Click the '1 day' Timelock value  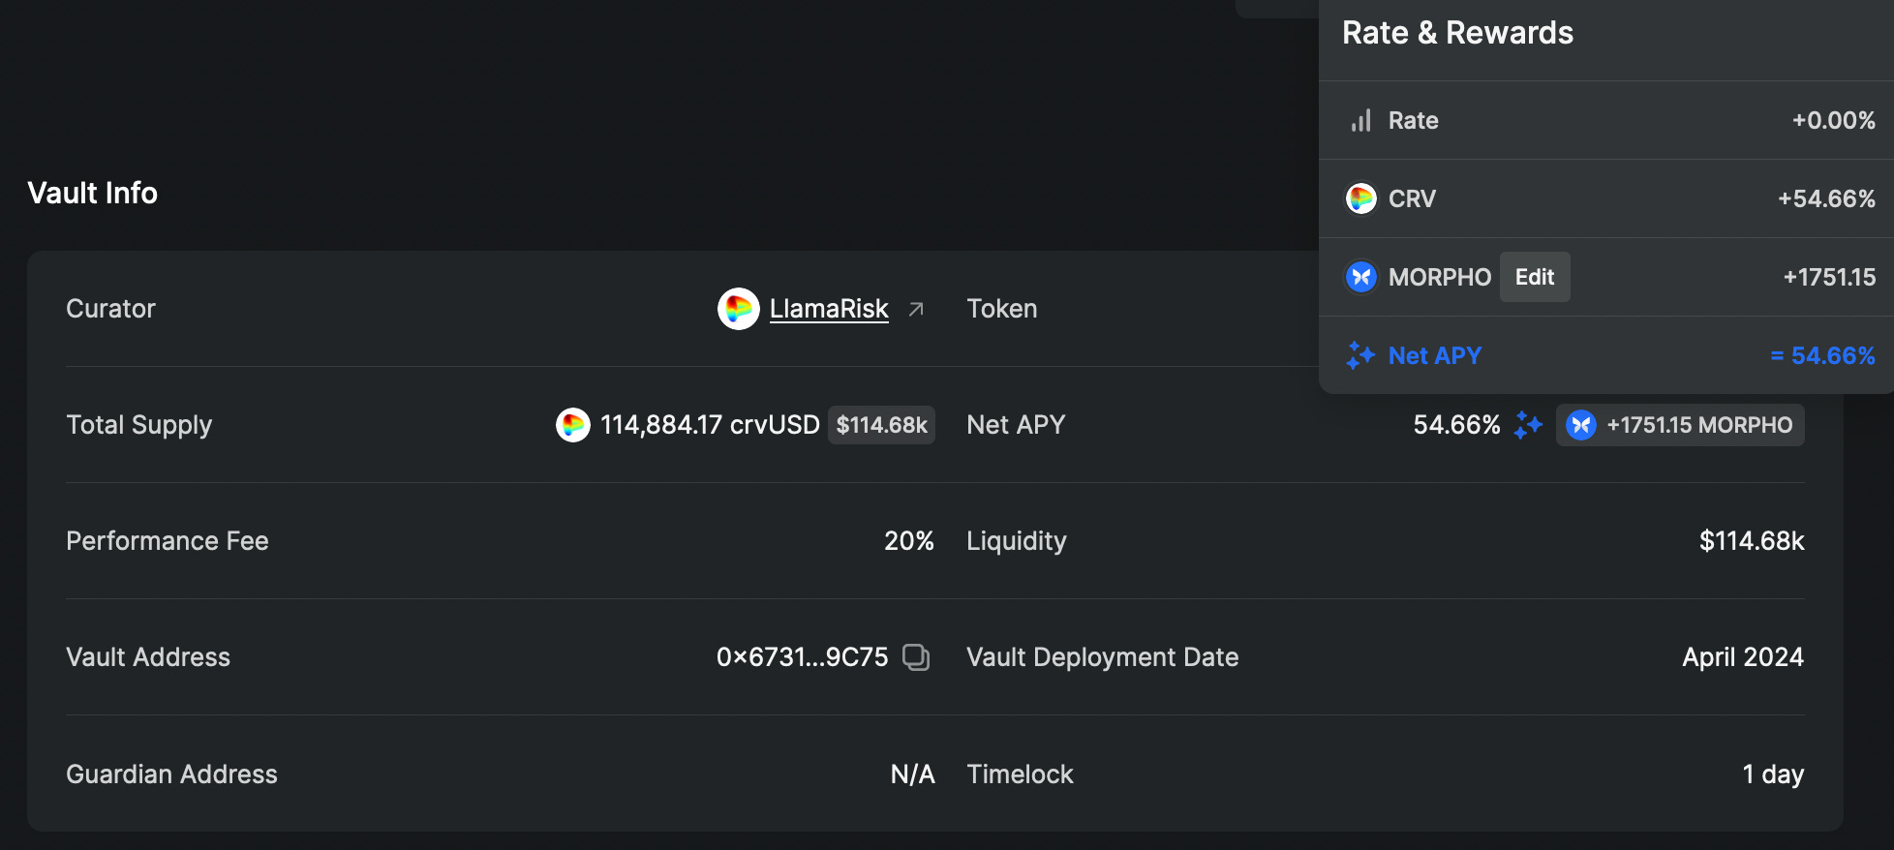point(1773,774)
